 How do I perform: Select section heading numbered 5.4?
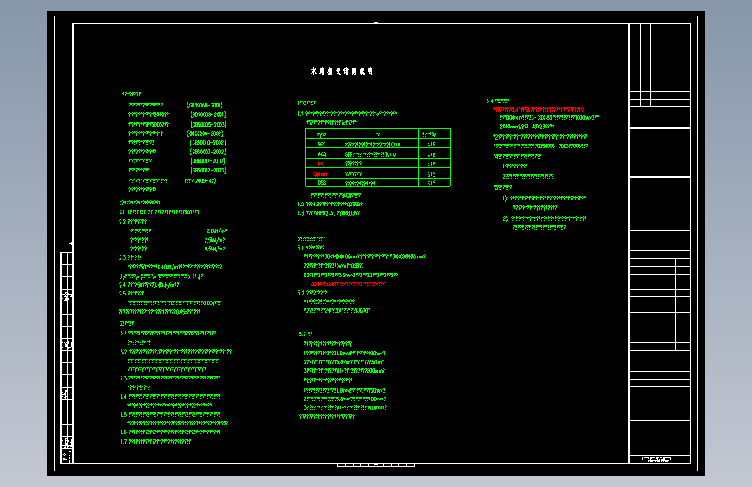[x=497, y=101]
